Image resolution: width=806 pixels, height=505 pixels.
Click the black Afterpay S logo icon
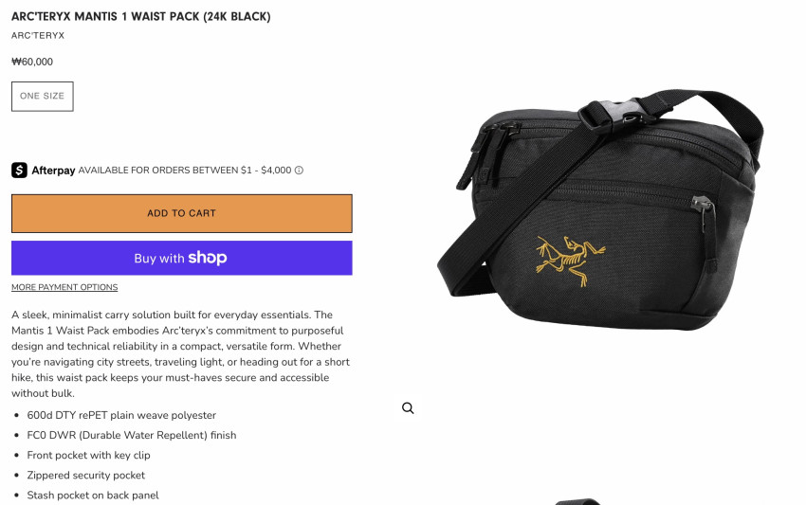point(20,170)
